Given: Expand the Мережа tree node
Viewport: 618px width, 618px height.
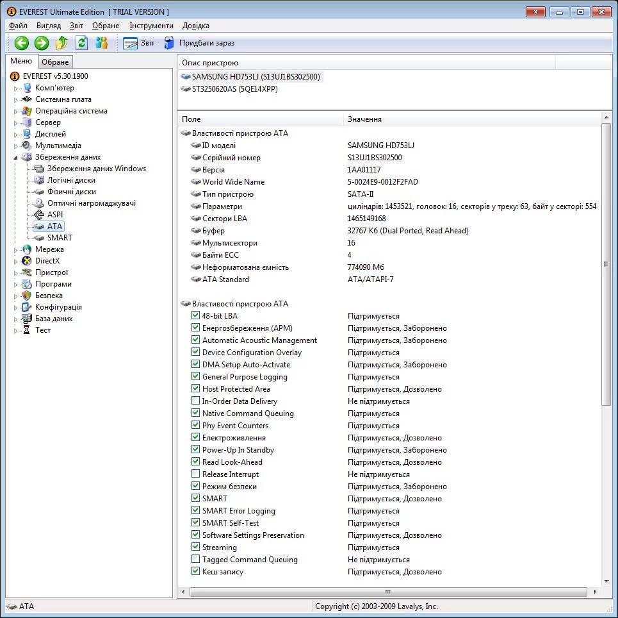Looking at the screenshot, I should (x=16, y=250).
